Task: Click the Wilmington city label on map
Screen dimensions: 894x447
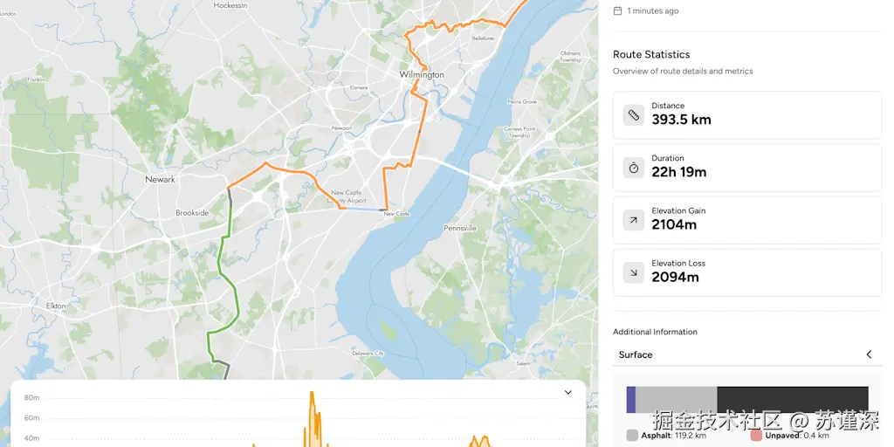Action: [422, 75]
